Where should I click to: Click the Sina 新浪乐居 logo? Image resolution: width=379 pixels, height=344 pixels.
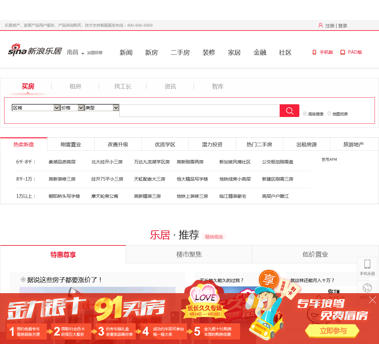click(35, 50)
